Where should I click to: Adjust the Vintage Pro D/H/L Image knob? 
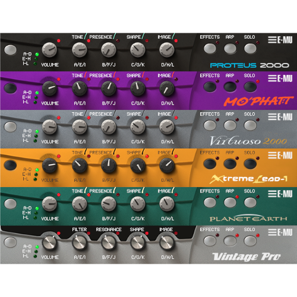167,242
